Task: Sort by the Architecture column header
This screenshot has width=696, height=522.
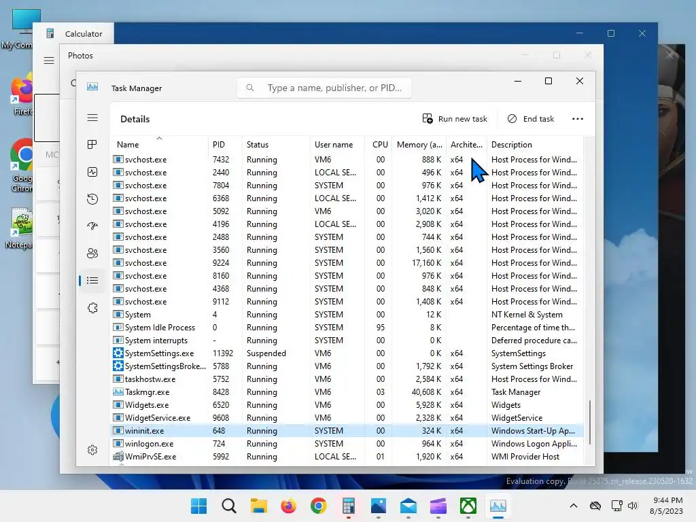Action: pyautogui.click(x=466, y=144)
